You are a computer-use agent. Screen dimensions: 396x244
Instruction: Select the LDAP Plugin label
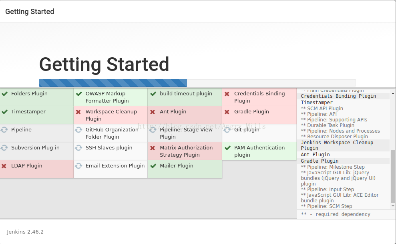(26, 166)
